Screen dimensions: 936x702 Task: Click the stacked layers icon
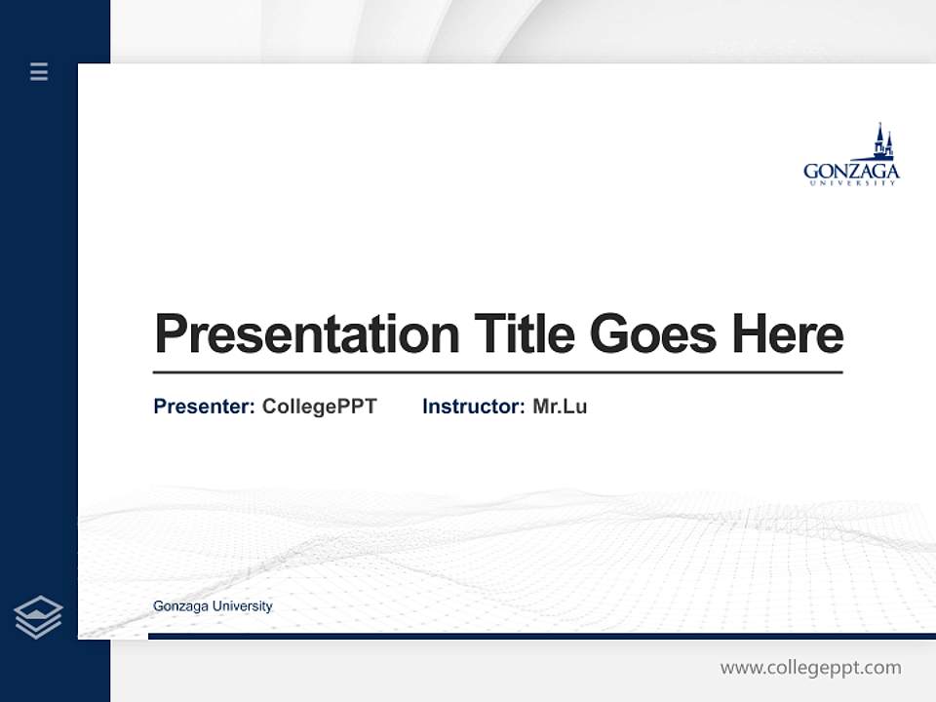pyautogui.click(x=38, y=617)
